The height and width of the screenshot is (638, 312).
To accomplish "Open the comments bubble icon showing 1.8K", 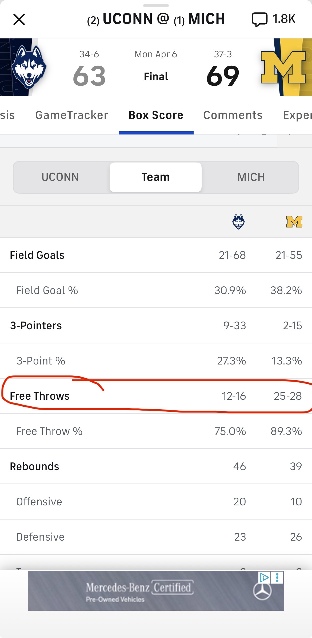I will coord(259,19).
